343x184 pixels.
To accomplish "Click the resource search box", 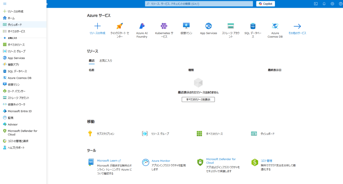I will (199, 4).
